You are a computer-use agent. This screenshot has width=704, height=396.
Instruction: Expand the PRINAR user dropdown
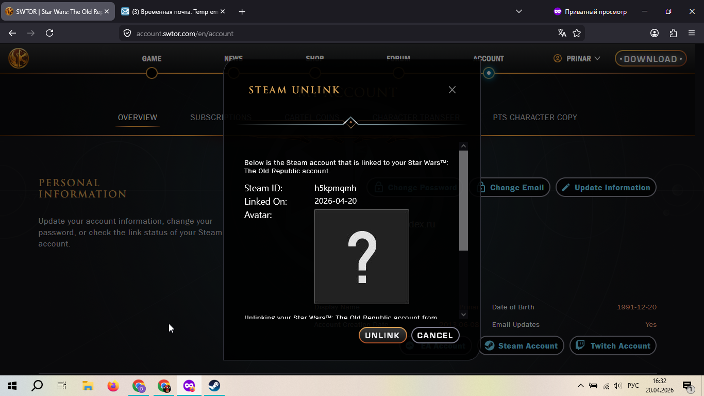pyautogui.click(x=577, y=59)
